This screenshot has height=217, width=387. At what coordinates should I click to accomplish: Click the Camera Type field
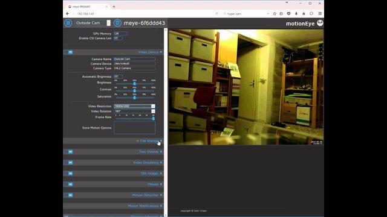click(x=134, y=68)
